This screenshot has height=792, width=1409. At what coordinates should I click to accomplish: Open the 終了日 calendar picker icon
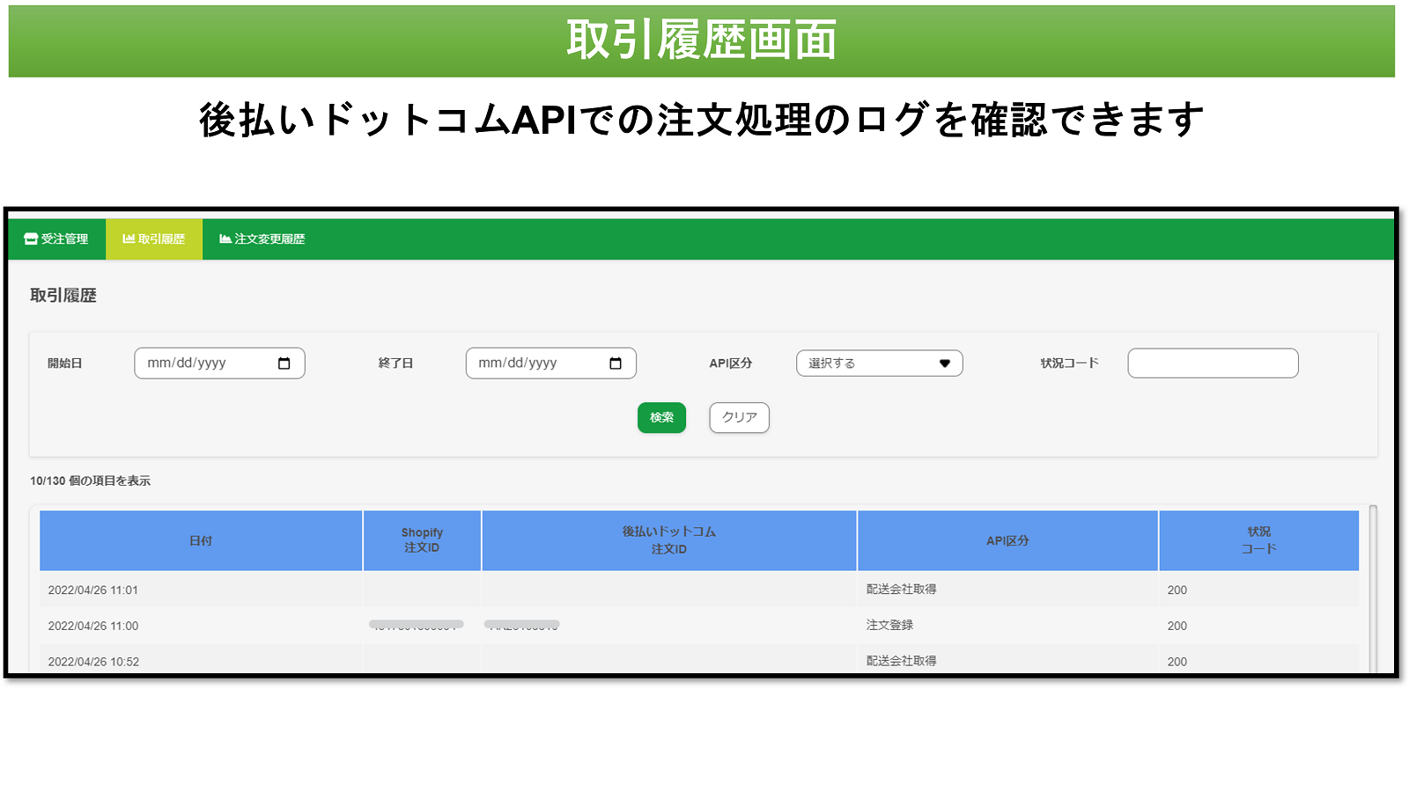point(616,363)
